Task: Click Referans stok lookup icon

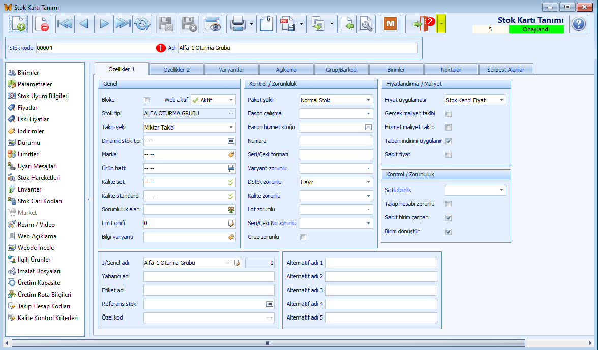Action: pos(270,304)
